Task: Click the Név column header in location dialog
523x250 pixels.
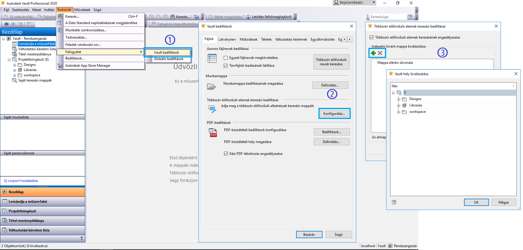Action: click(453, 86)
